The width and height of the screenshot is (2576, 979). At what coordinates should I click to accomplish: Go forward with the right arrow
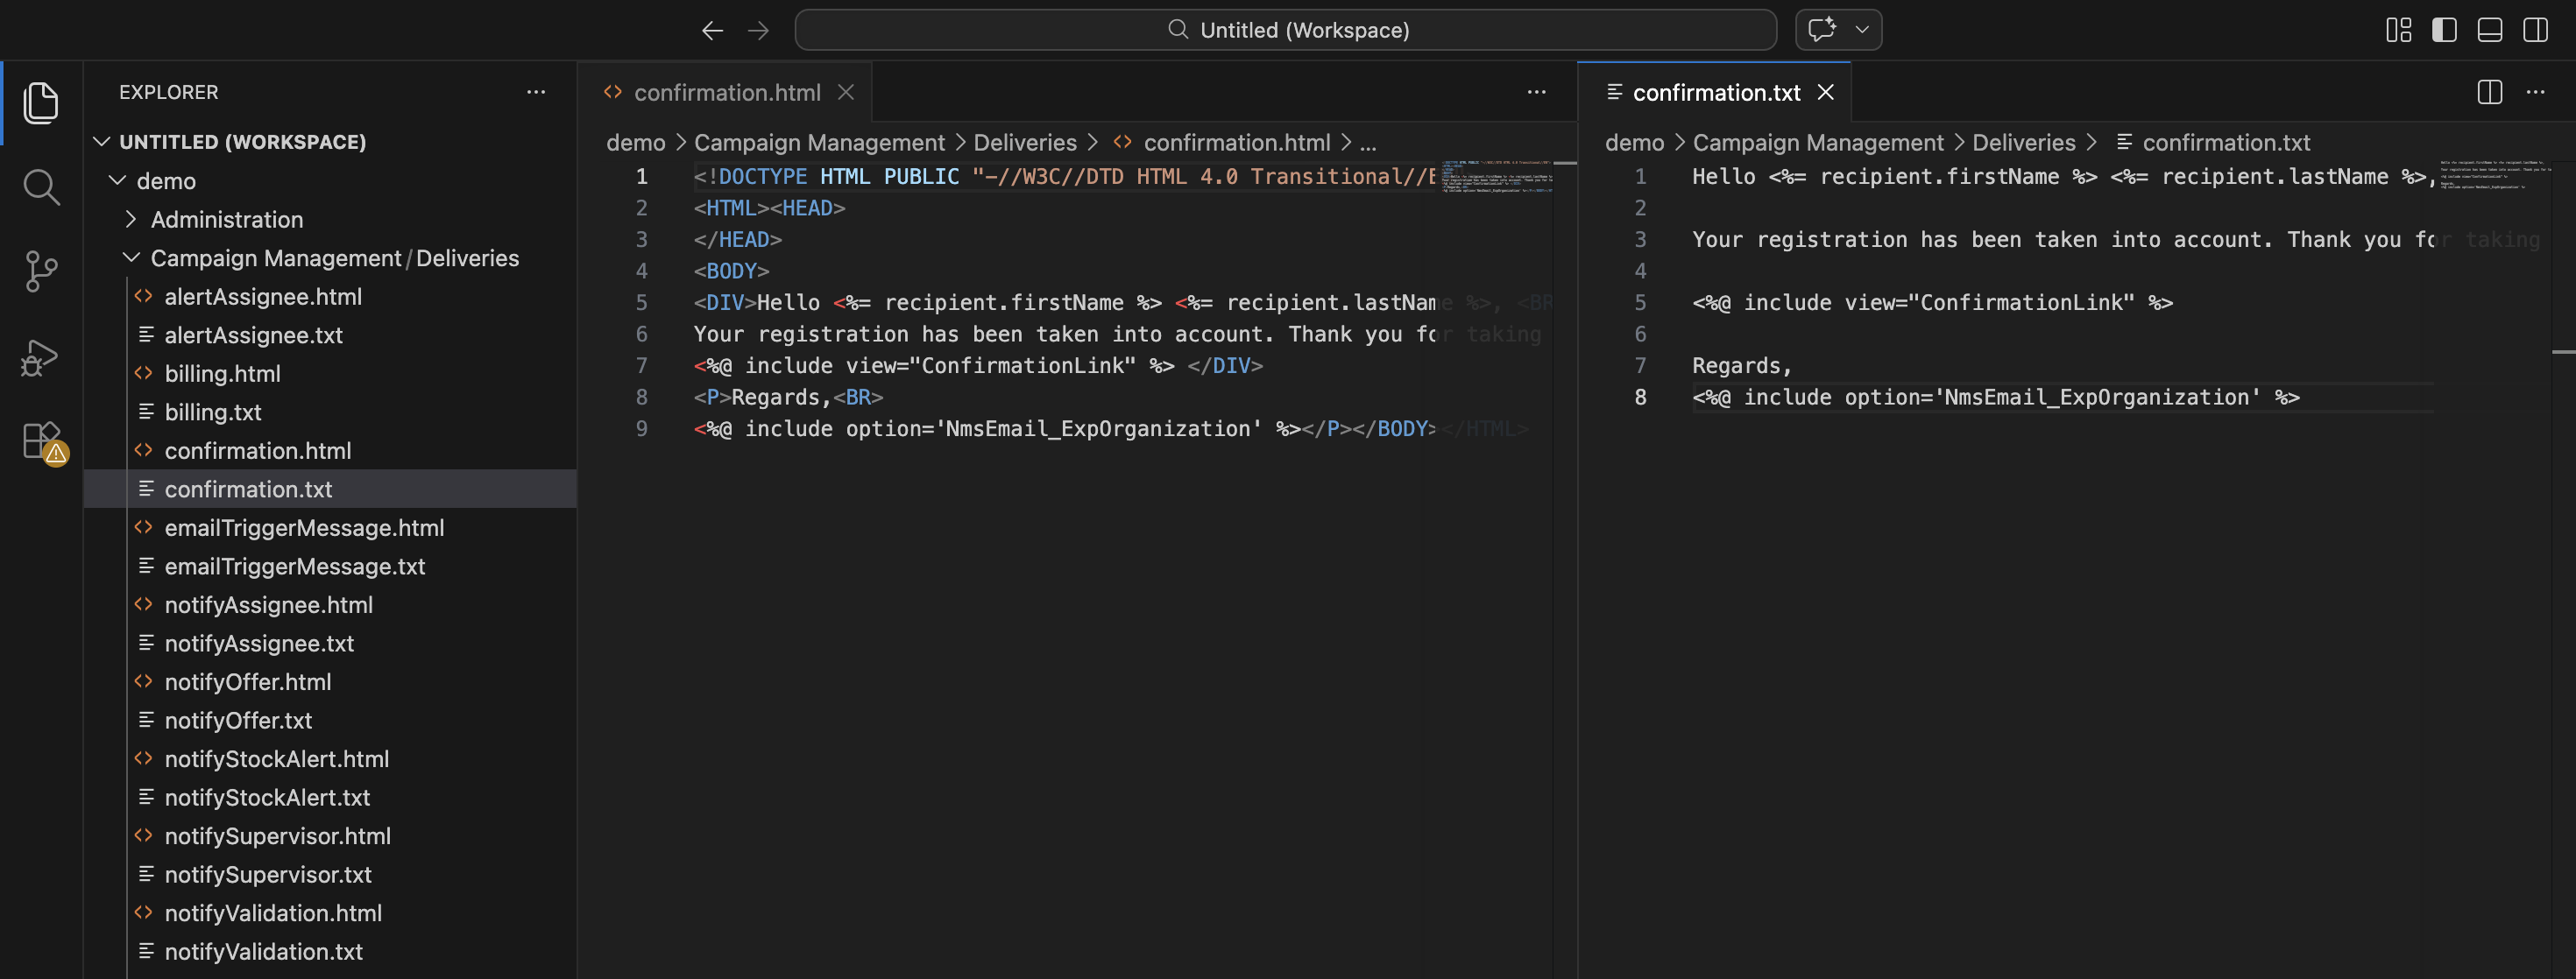click(758, 30)
